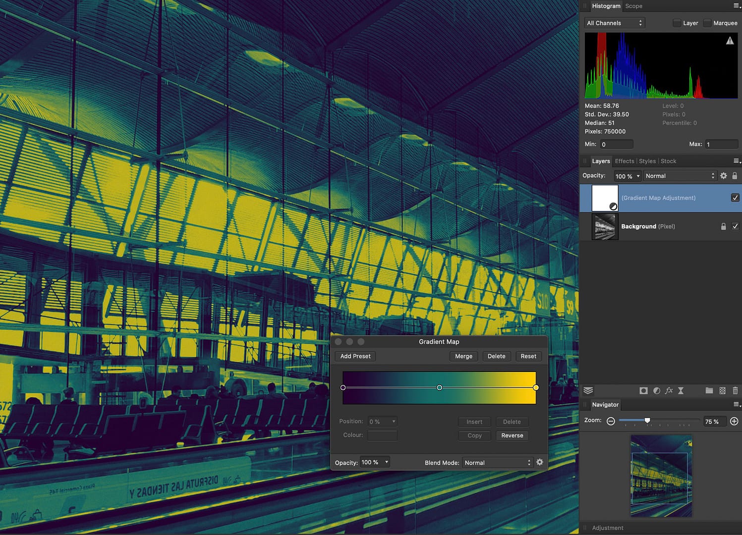Open the adjustments icon in the Layers panel
Screen dimensions: 742x535
point(656,390)
